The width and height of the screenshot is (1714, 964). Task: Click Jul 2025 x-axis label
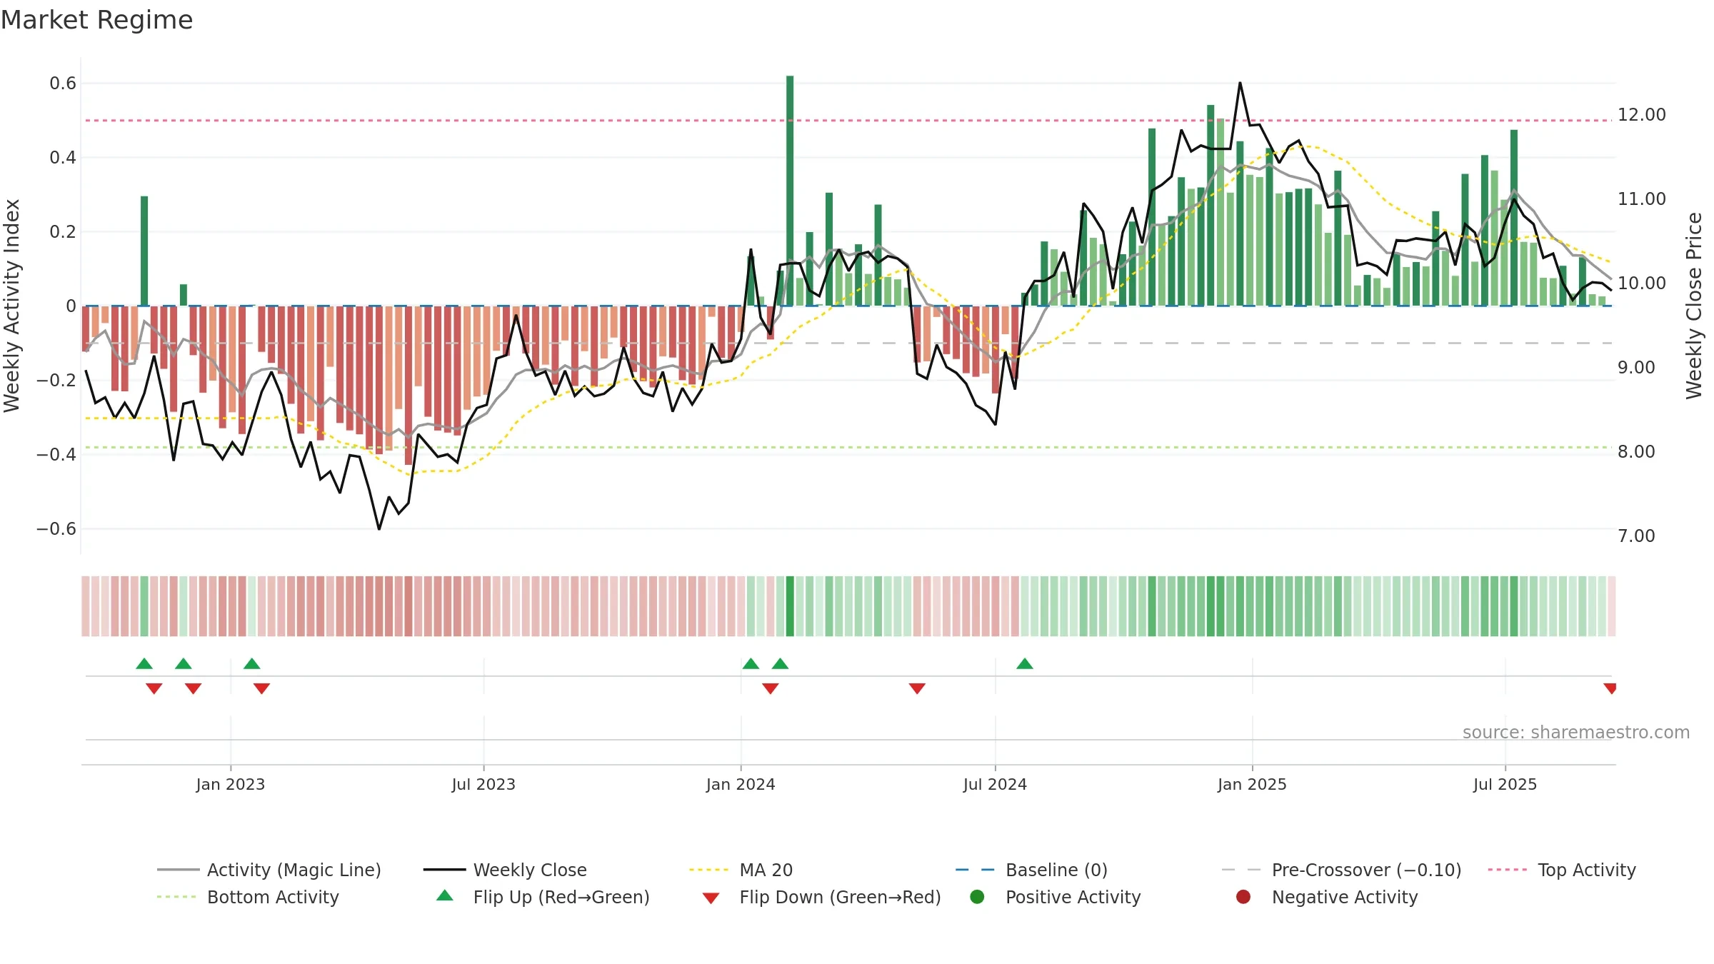pyautogui.click(x=1505, y=784)
